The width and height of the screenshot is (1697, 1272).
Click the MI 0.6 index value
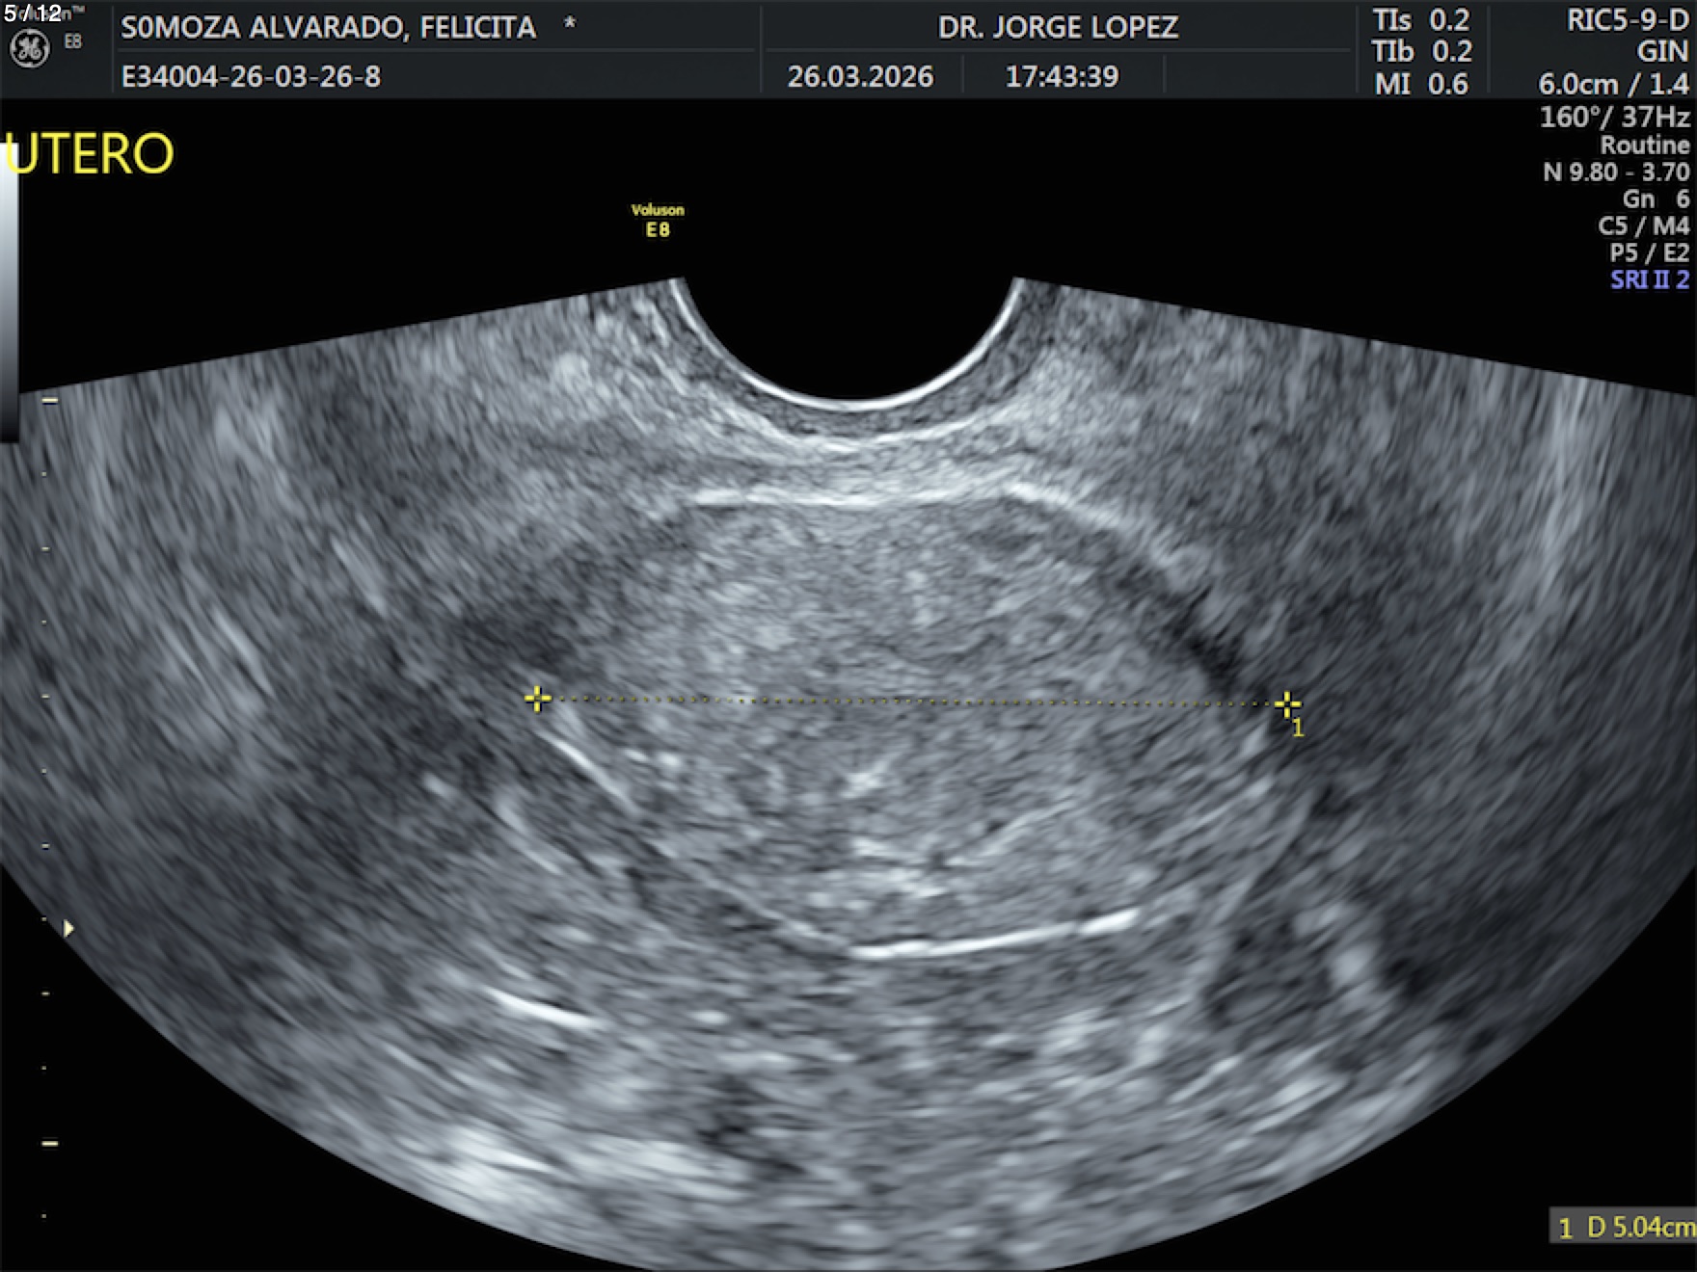(x=1421, y=84)
